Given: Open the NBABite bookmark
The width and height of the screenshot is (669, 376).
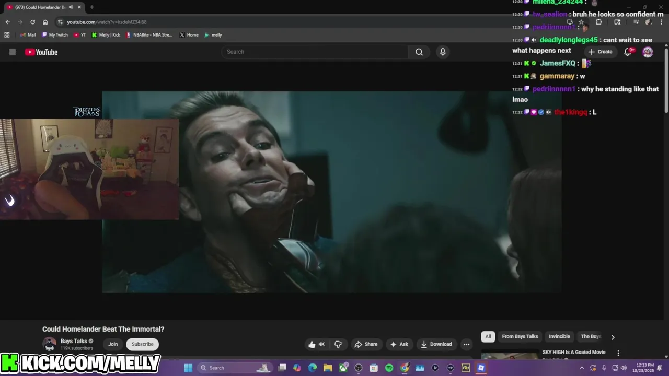Looking at the screenshot, I should (149, 35).
